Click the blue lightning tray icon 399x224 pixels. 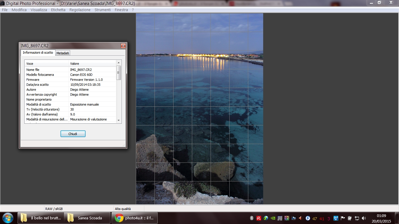[x=308, y=218]
